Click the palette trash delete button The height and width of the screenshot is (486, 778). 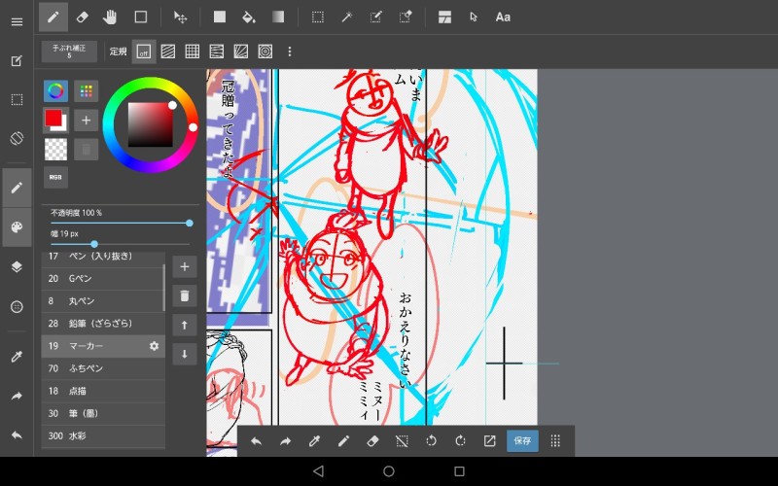pyautogui.click(x=86, y=150)
